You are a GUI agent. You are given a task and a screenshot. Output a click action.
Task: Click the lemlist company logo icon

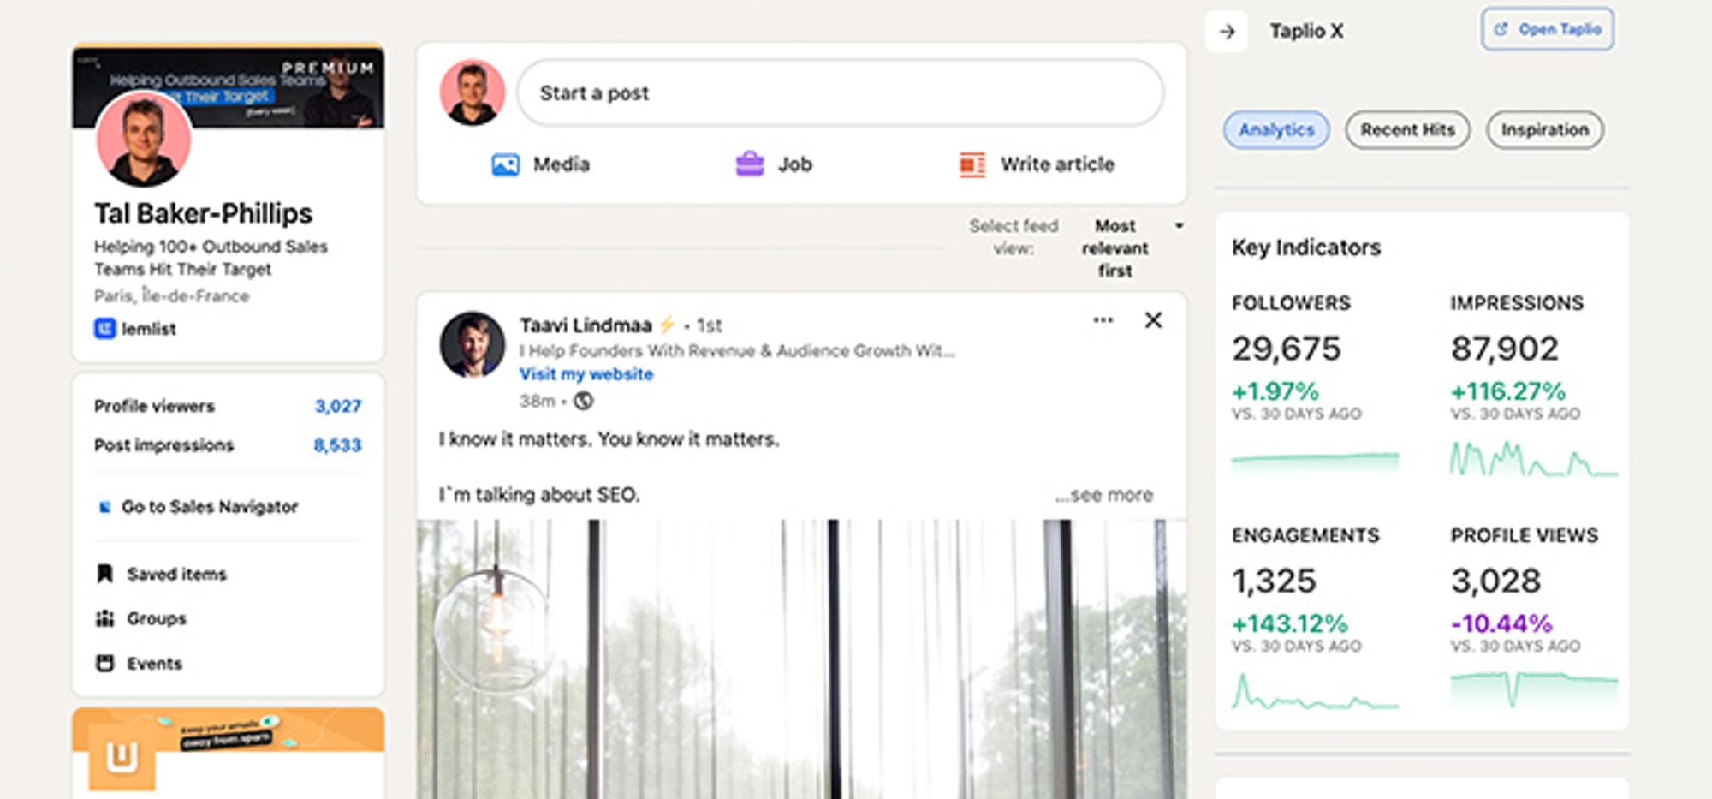click(x=104, y=329)
